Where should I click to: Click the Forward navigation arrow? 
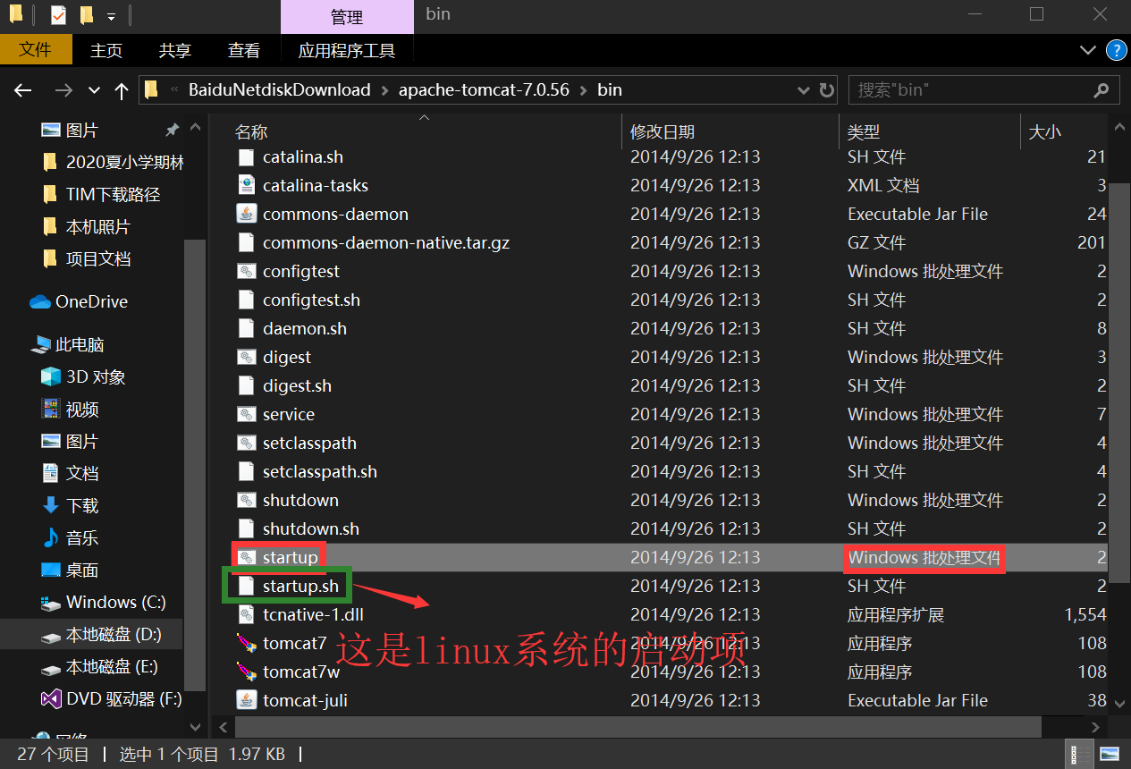63,90
